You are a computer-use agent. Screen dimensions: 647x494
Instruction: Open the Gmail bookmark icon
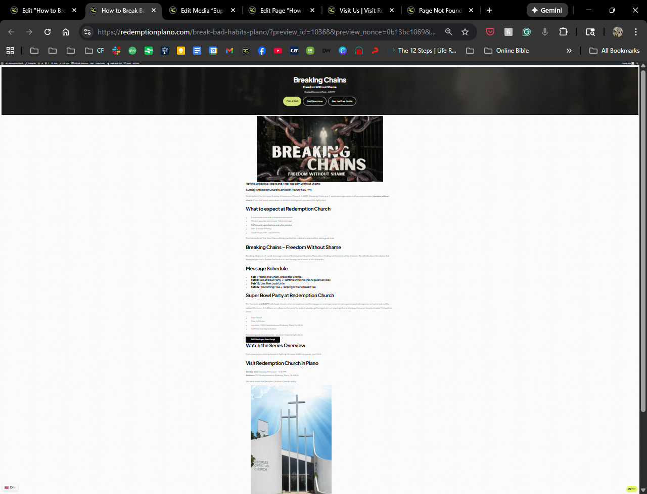[x=229, y=51]
